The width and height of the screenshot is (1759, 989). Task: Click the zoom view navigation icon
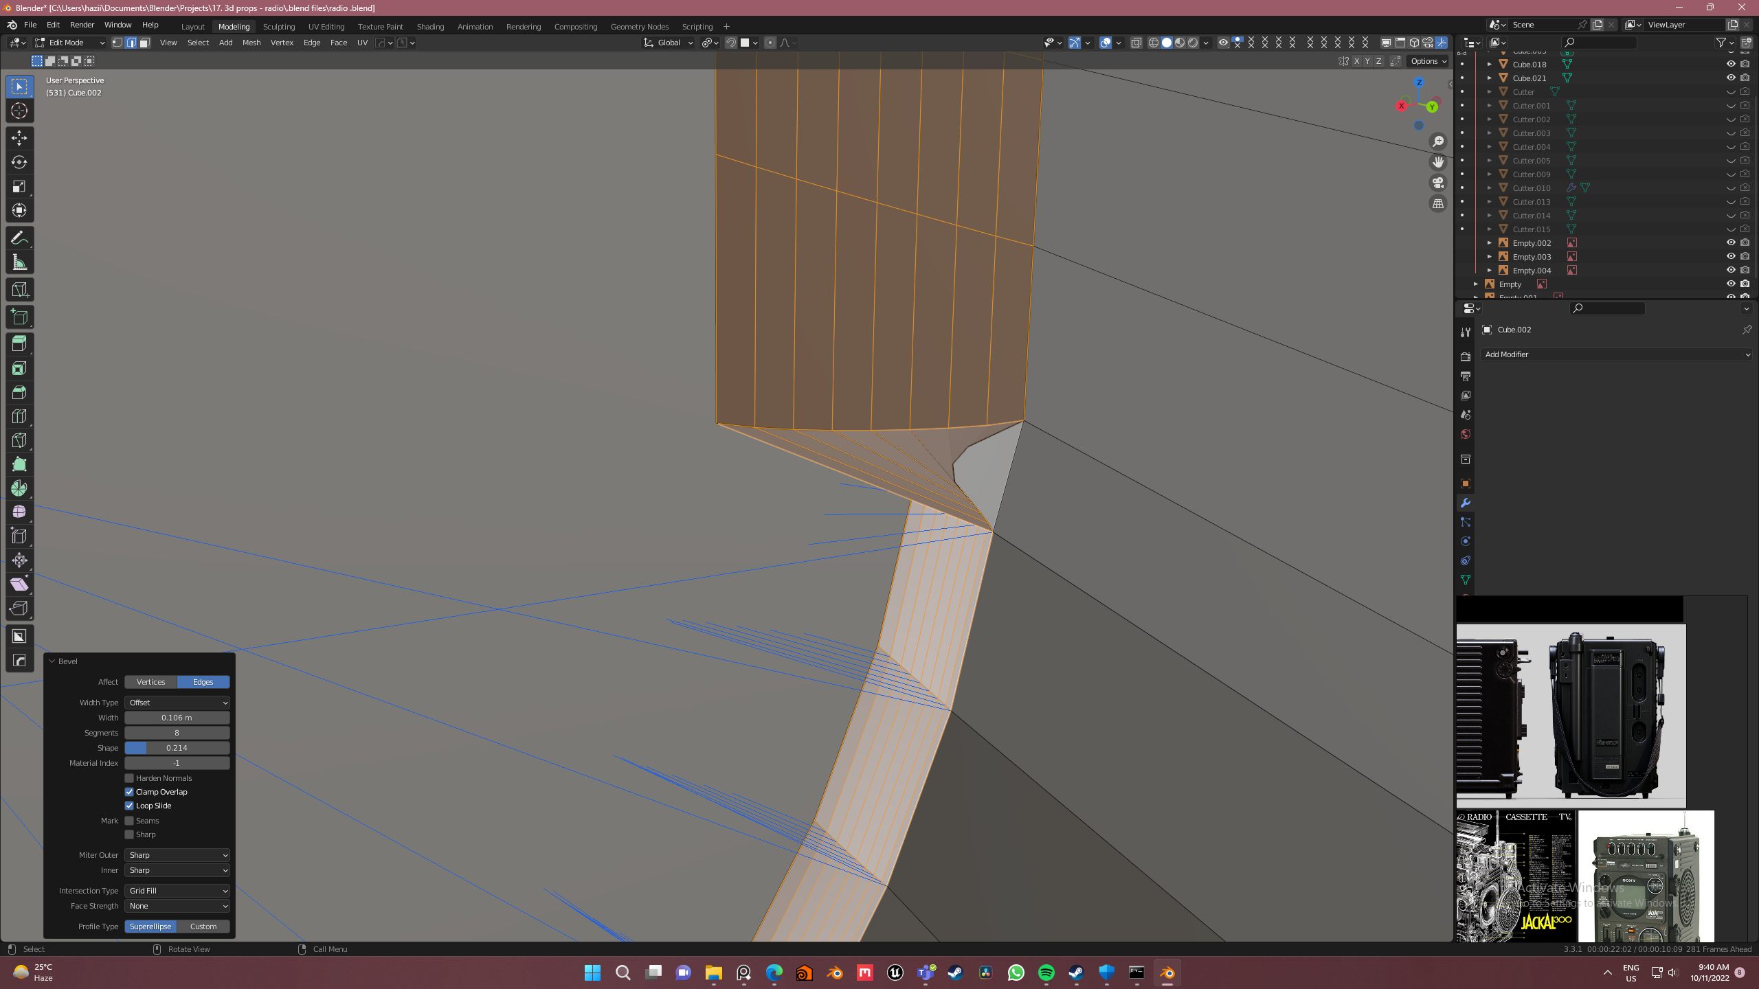[1437, 141]
